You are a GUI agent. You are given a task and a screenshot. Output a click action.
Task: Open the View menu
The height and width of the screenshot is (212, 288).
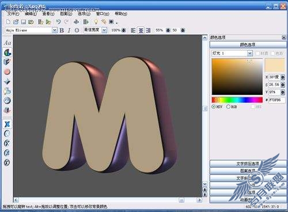click(48, 14)
